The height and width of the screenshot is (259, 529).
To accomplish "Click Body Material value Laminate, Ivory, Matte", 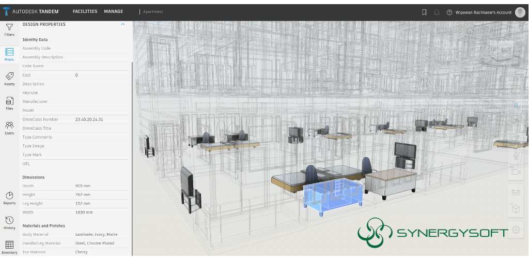I will 96,234.
